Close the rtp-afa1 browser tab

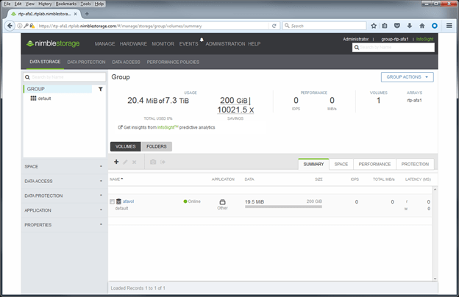point(75,14)
